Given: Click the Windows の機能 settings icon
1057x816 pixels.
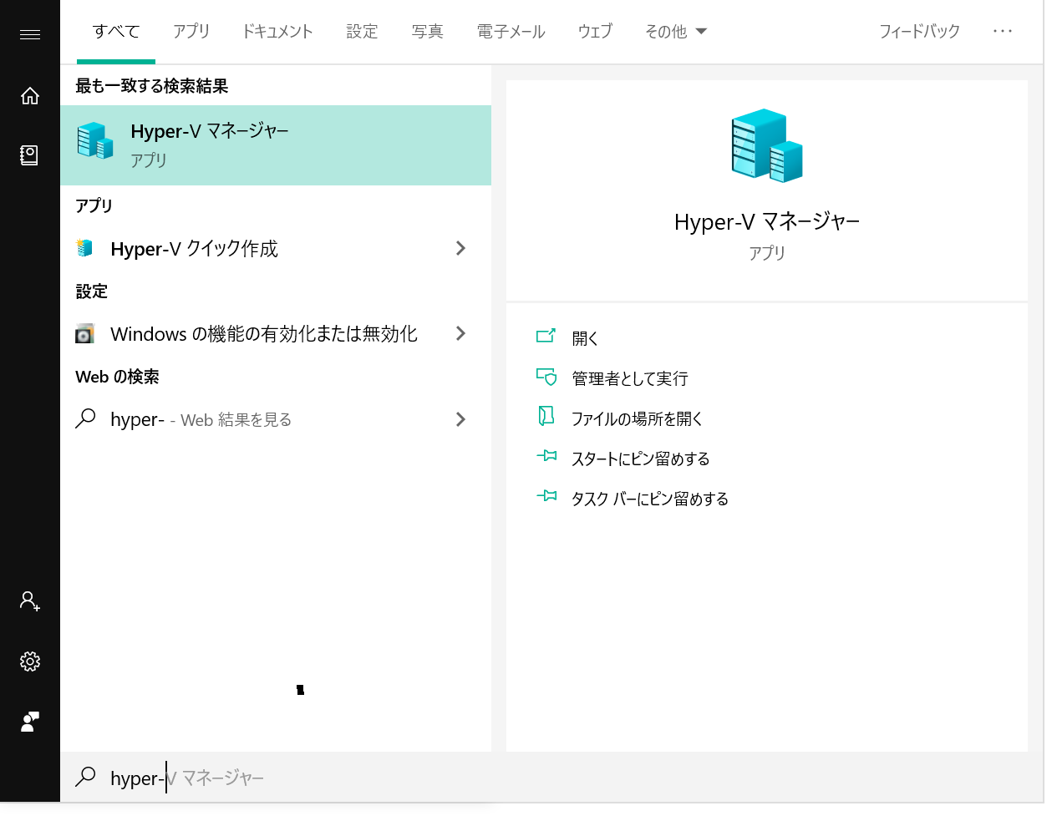Looking at the screenshot, I should (x=84, y=334).
